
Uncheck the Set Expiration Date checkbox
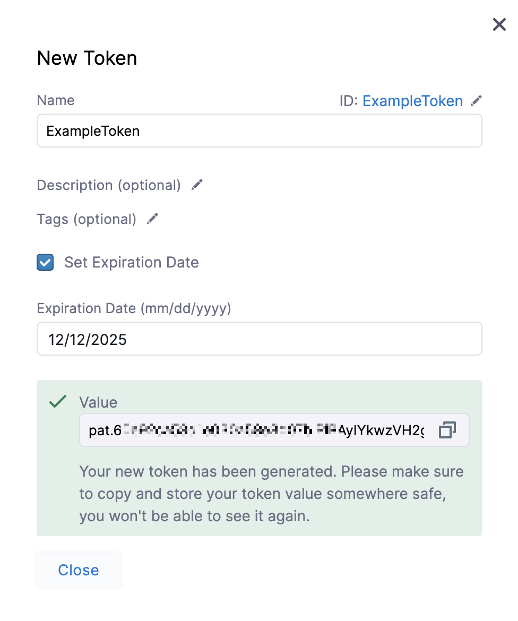point(45,262)
